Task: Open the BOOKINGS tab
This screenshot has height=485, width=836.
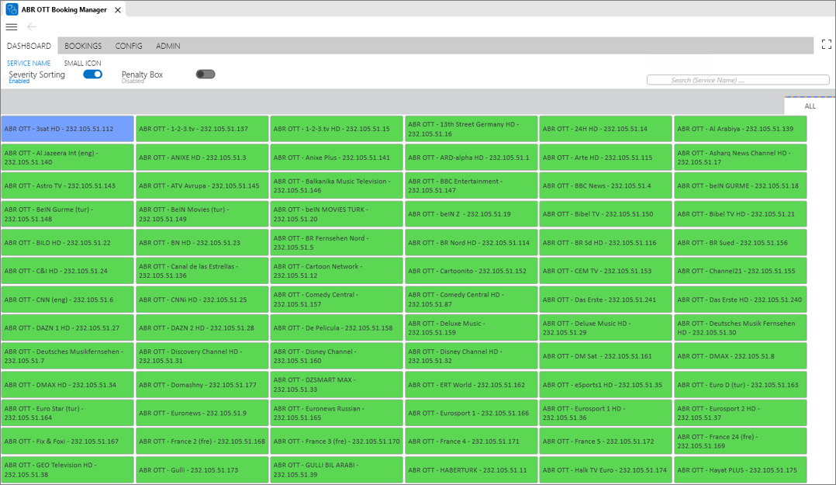Action: (83, 46)
